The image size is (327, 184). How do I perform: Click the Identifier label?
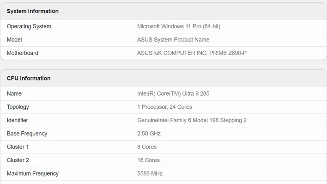[17, 120]
